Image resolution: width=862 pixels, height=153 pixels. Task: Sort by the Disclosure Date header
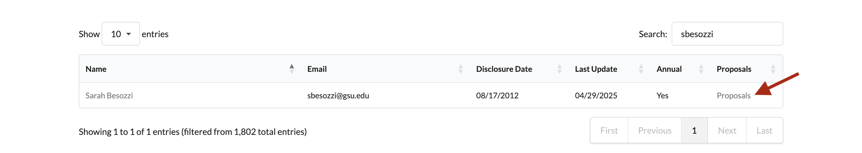pyautogui.click(x=504, y=69)
